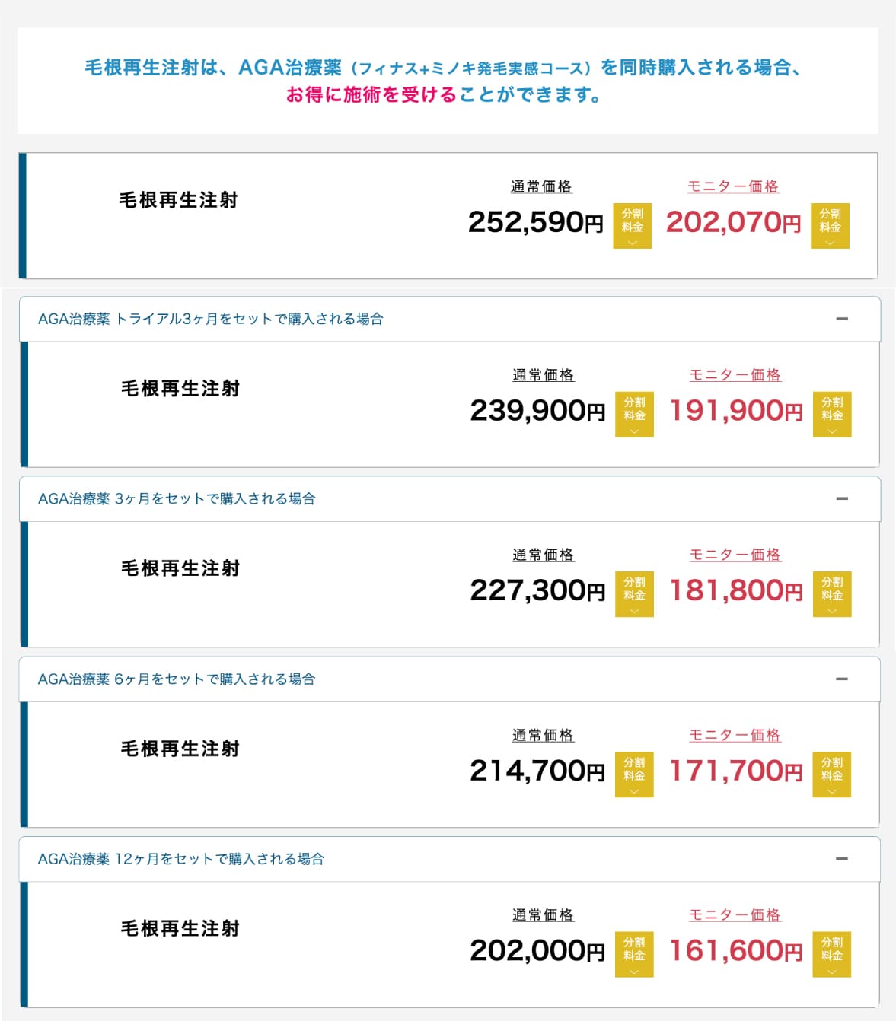The height and width of the screenshot is (1021, 896).
Task: Click the AGA治療薬 トライアル3ヶ月 header text
Action: tap(210, 319)
